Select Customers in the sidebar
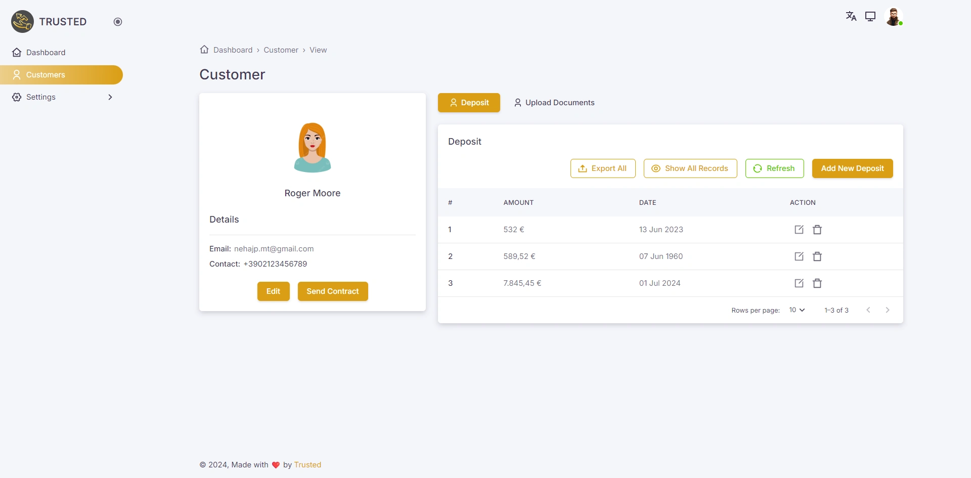 click(61, 75)
